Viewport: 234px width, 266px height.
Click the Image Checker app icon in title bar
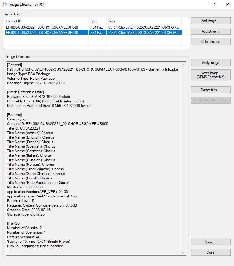tap(5, 5)
